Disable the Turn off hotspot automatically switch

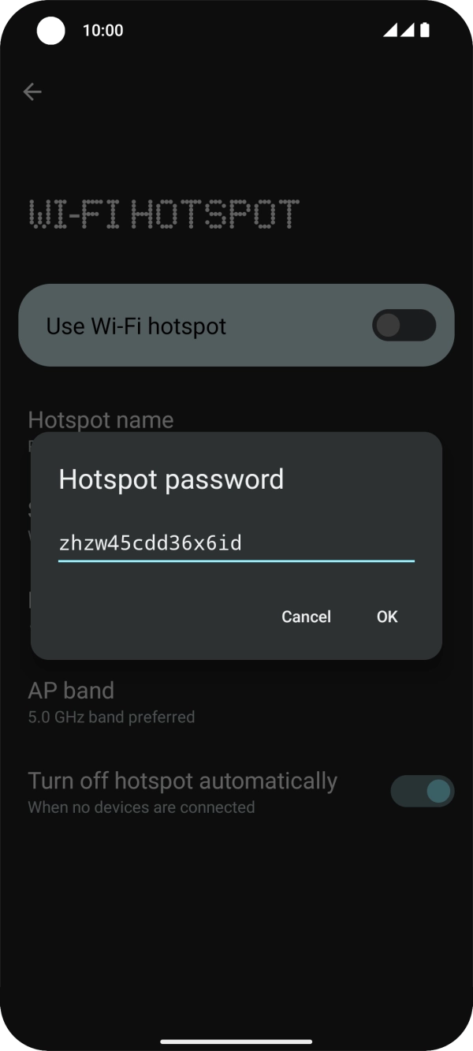423,791
